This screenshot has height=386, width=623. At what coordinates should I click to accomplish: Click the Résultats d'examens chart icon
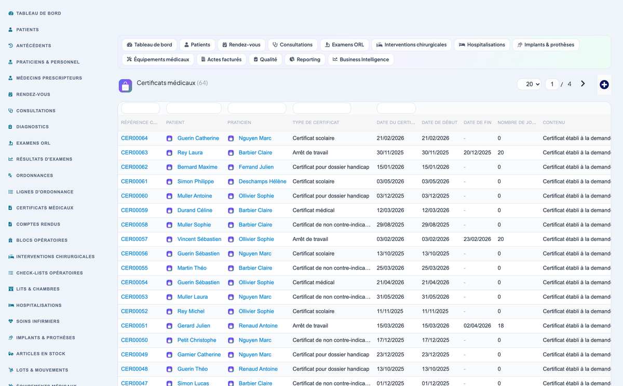coord(11,159)
